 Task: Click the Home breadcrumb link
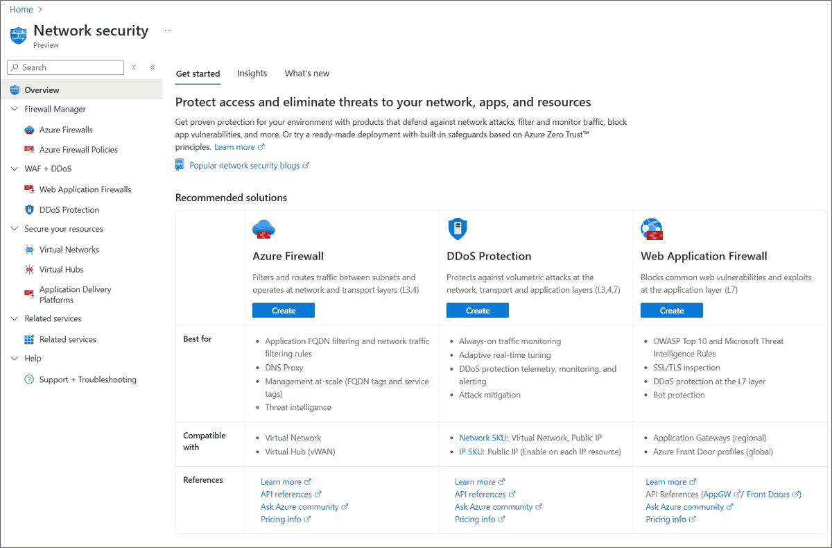tap(21, 9)
